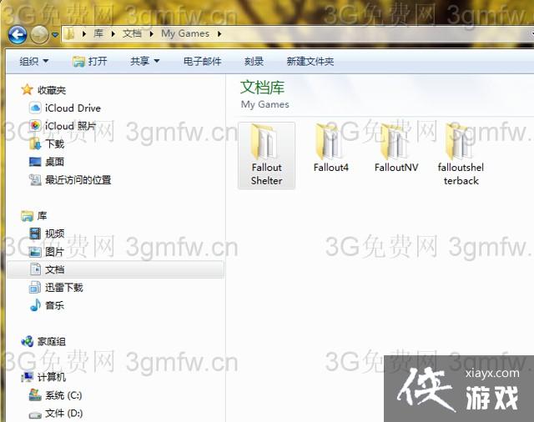This screenshot has height=422, width=534.
Task: Click the 家庭组 homegroup icon
Action: point(27,341)
